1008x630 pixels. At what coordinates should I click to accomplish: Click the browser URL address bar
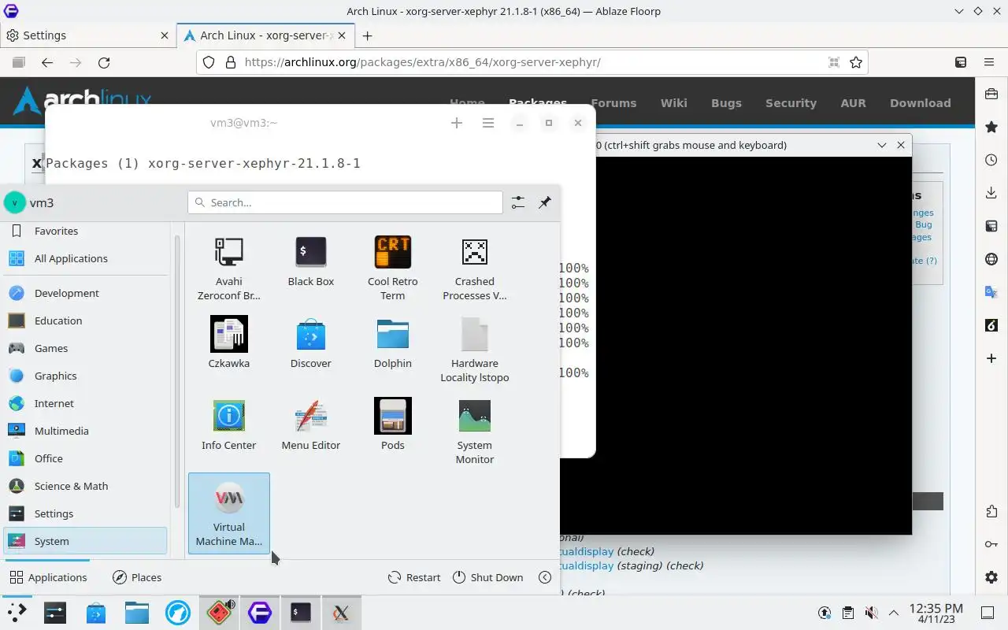pos(532,62)
